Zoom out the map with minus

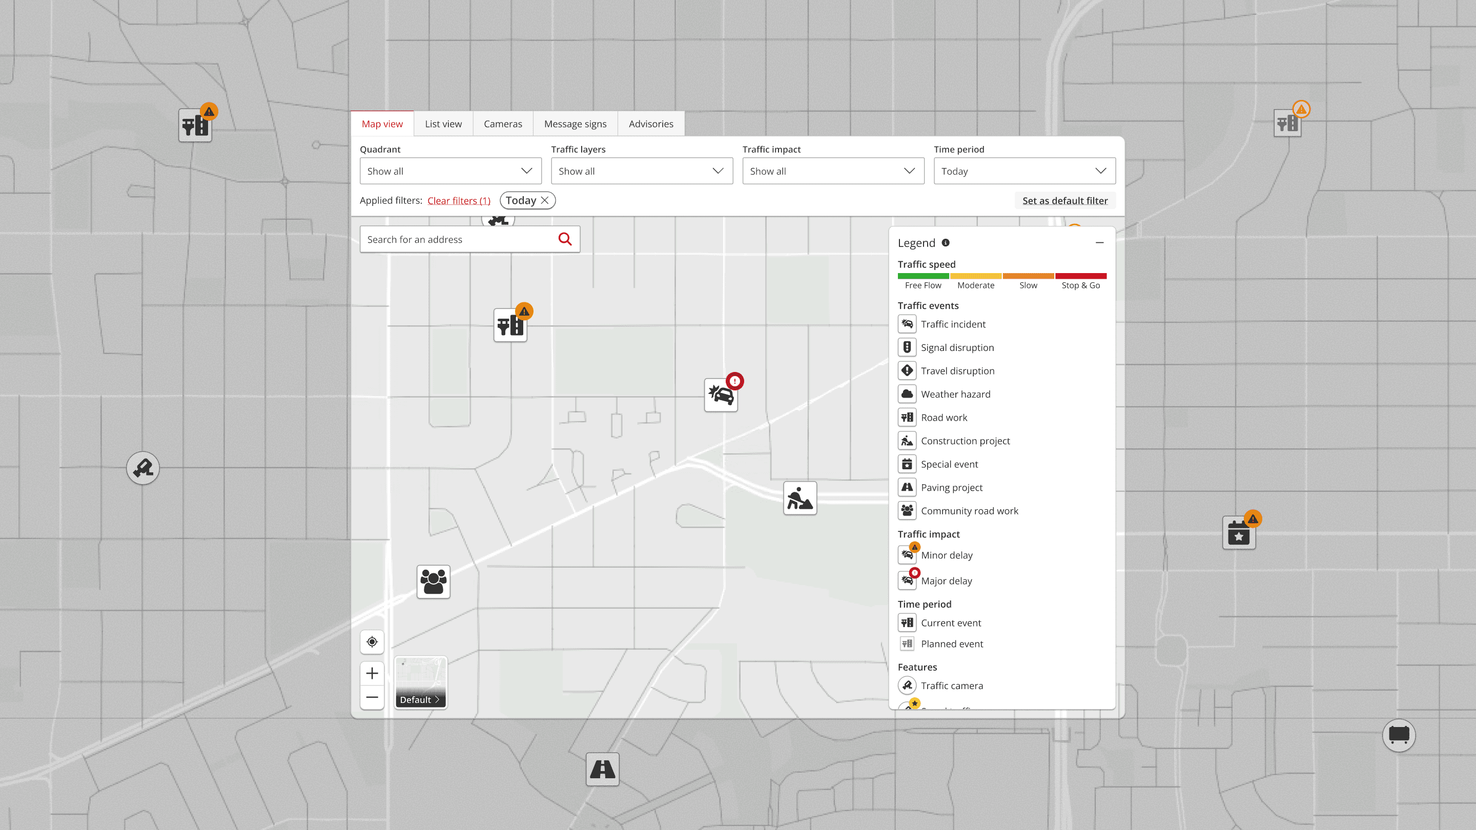tap(372, 697)
